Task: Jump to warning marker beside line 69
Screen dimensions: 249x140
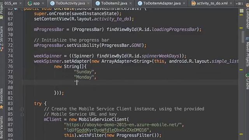Action: 241,28
